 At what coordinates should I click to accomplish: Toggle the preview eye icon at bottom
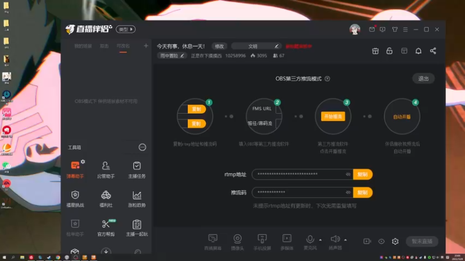381,241
